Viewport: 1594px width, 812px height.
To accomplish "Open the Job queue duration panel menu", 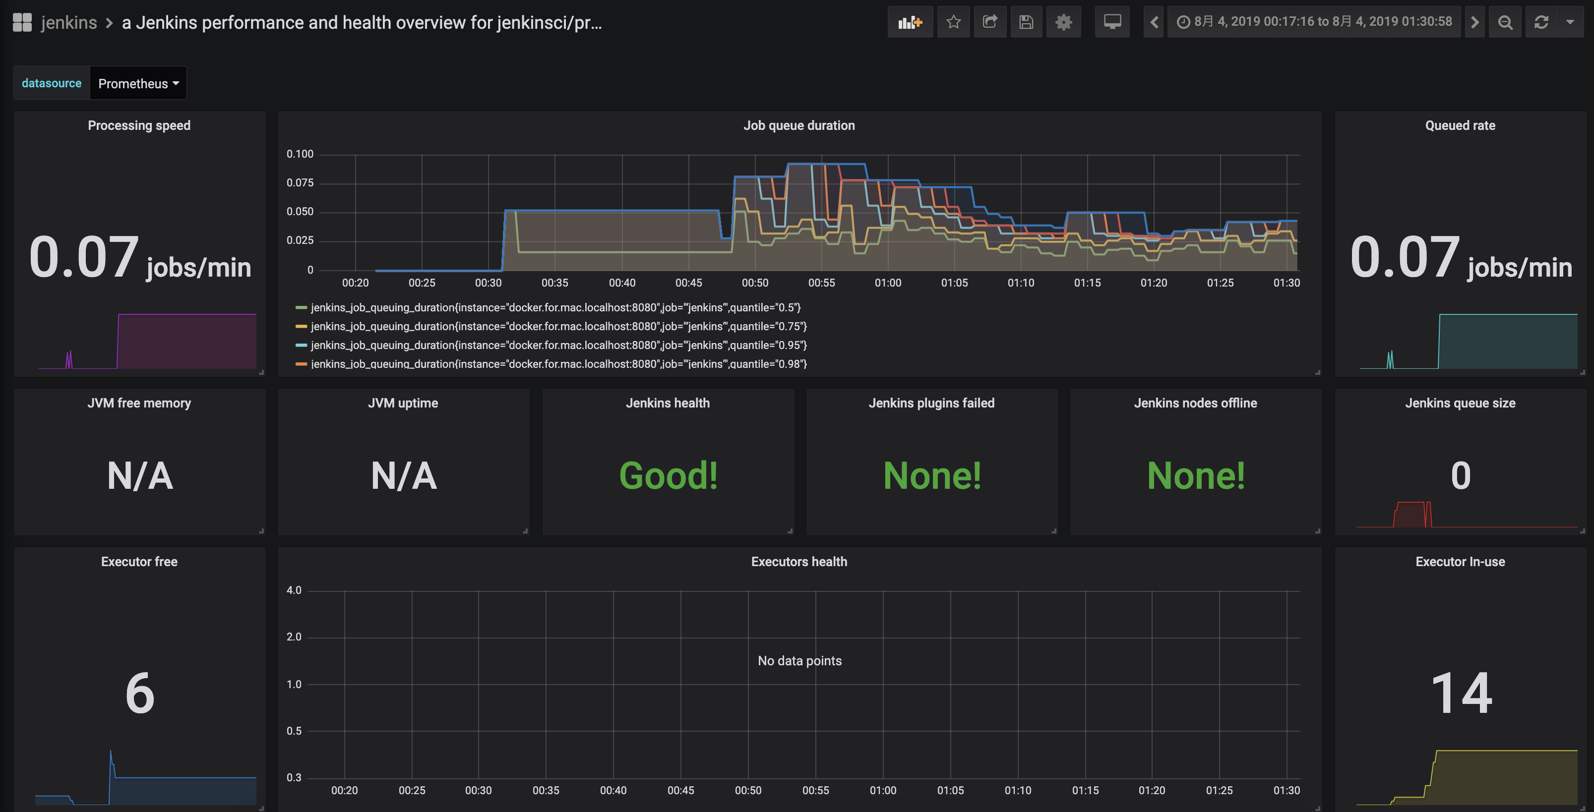I will tap(799, 125).
